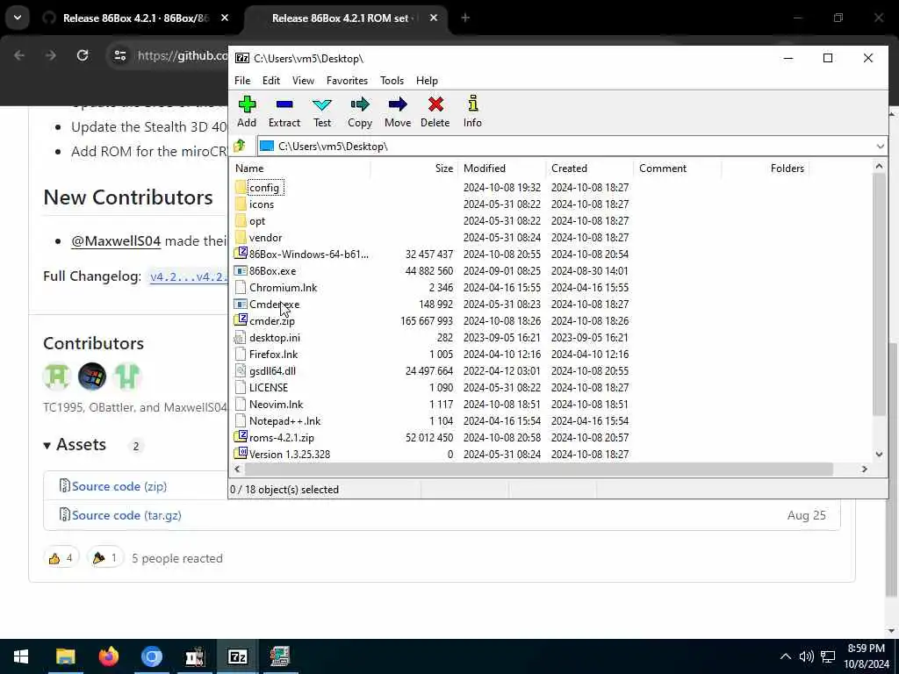Open the Windows Start menu
Viewport: 899px width, 674px height.
(21, 656)
